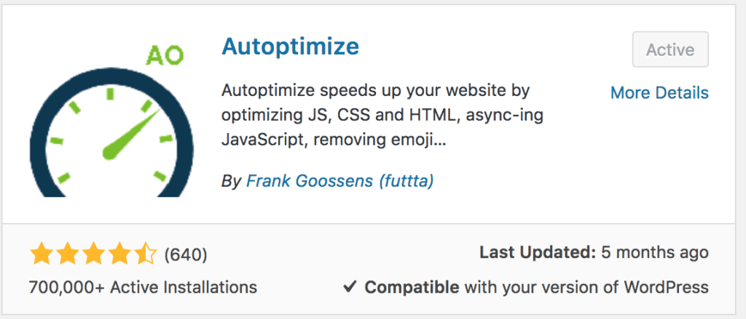
Task: Click the bold Last Updated label
Action: 537,253
